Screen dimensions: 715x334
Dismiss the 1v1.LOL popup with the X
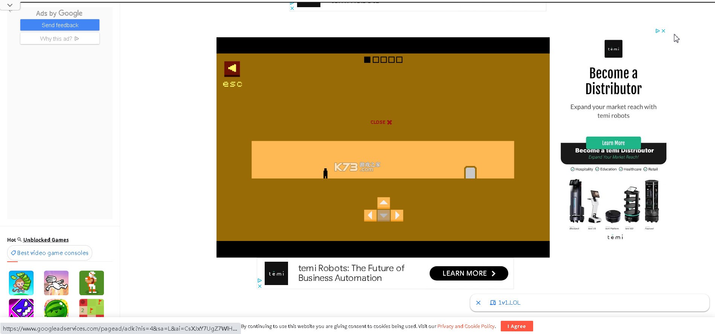pyautogui.click(x=478, y=303)
